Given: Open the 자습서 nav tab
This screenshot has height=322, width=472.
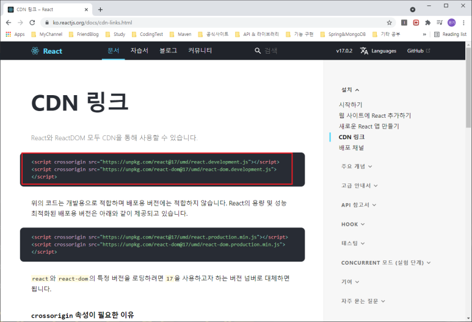Looking at the screenshot, I should click(x=139, y=51).
